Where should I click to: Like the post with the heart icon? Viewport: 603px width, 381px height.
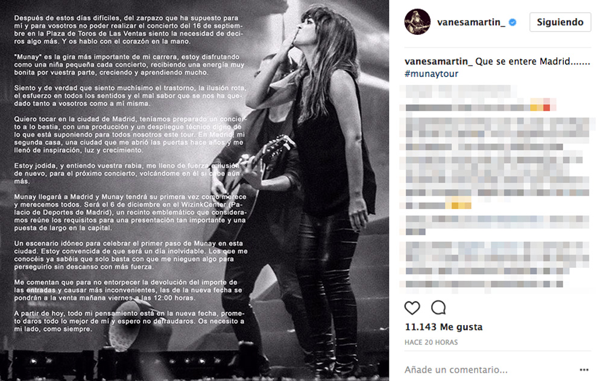412,308
